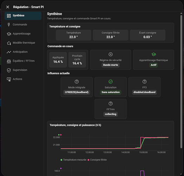Click the collecting FFTrim badge
This screenshot has height=176, width=184.
pyautogui.click(x=111, y=114)
